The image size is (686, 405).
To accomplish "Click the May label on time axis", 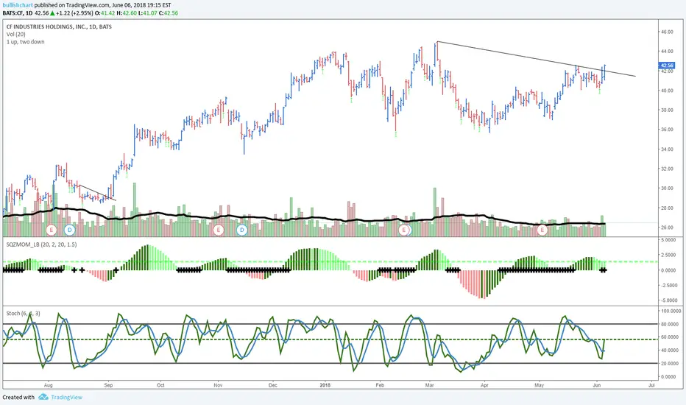I will click(539, 385).
